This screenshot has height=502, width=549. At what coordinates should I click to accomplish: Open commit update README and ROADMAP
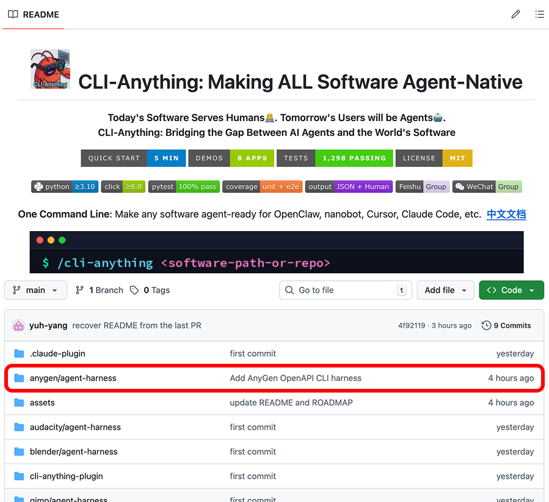[291, 403]
